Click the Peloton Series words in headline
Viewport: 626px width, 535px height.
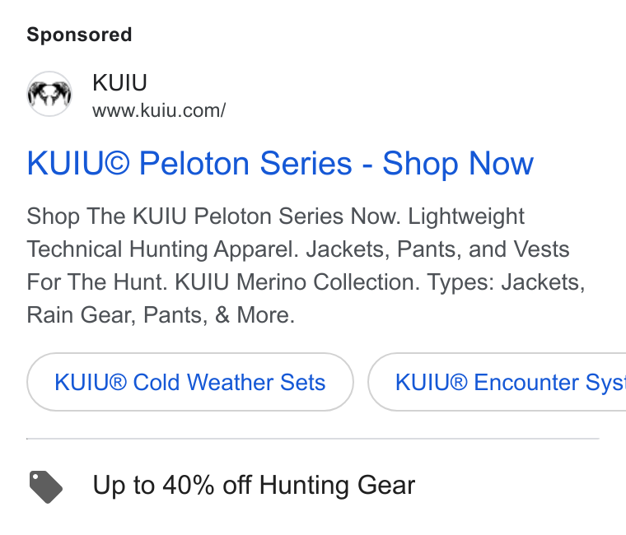coord(245,163)
